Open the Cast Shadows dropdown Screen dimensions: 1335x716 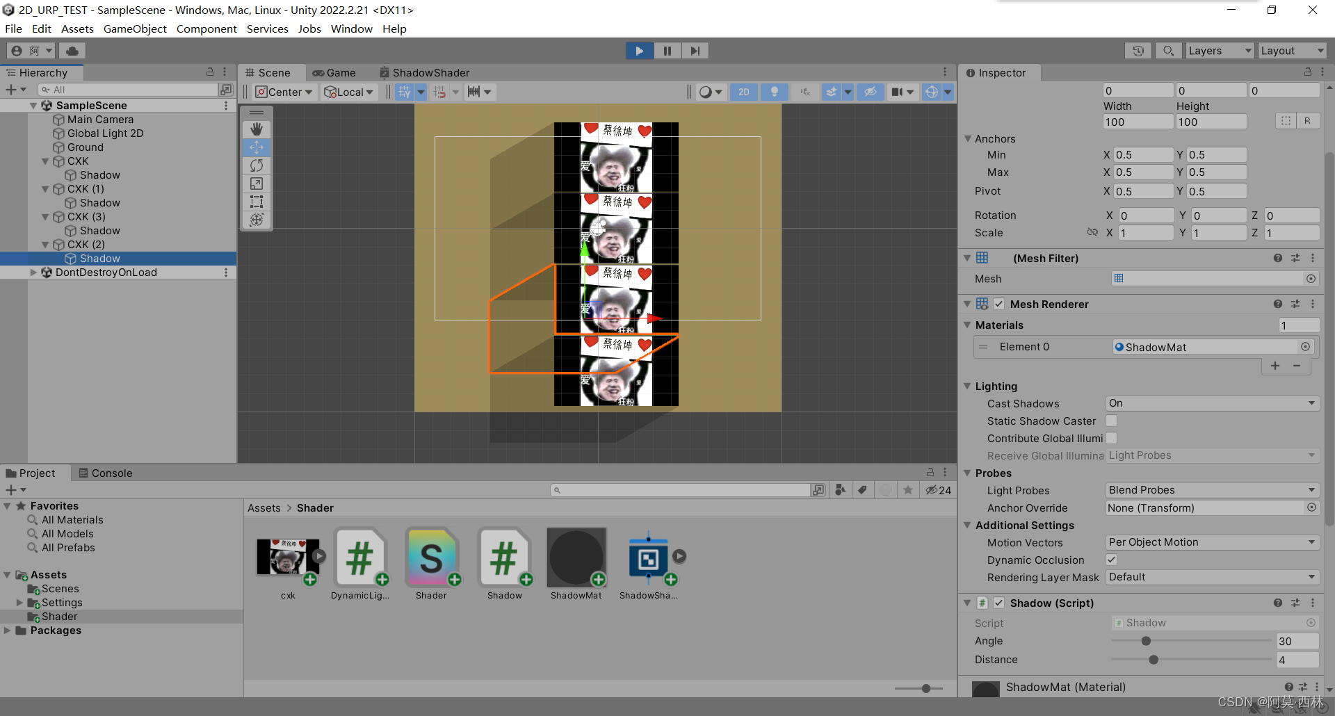coord(1211,403)
